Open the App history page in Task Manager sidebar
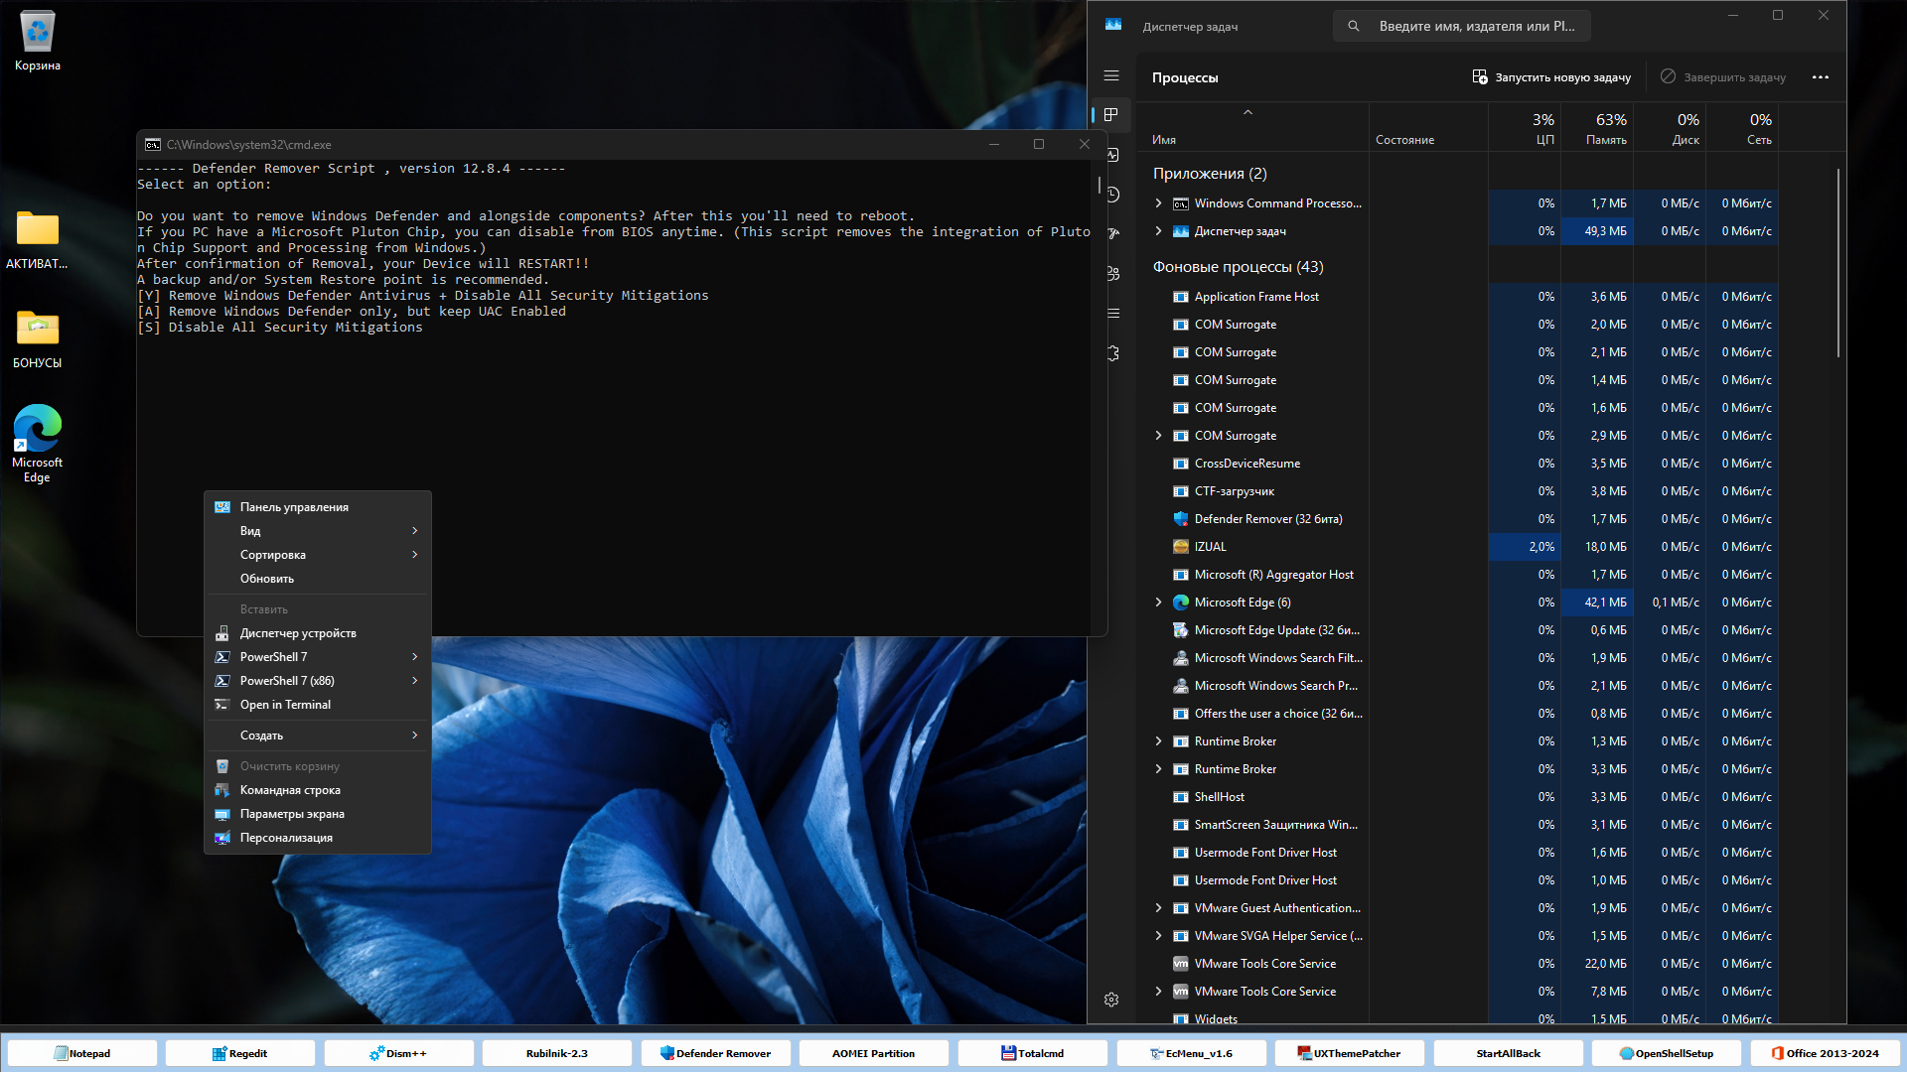The width and height of the screenshot is (1907, 1072). pyautogui.click(x=1111, y=195)
